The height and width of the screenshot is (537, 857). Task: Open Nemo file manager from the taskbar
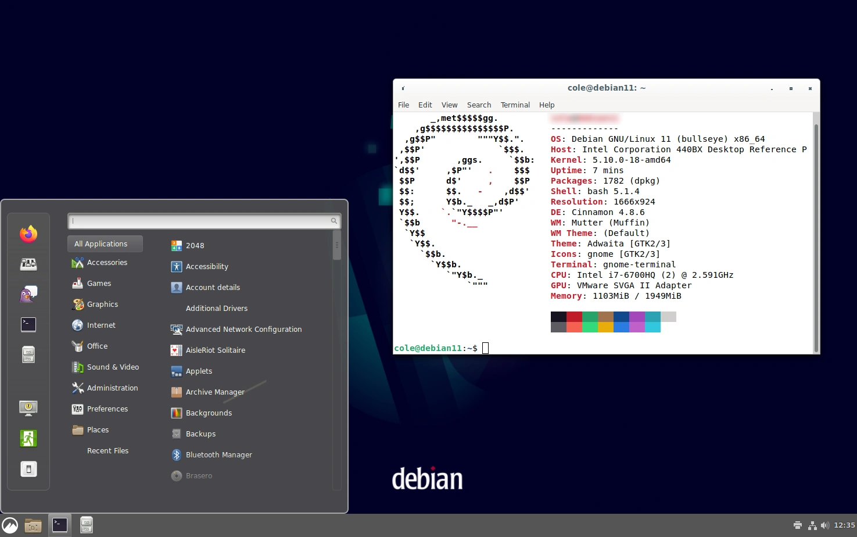(x=33, y=525)
